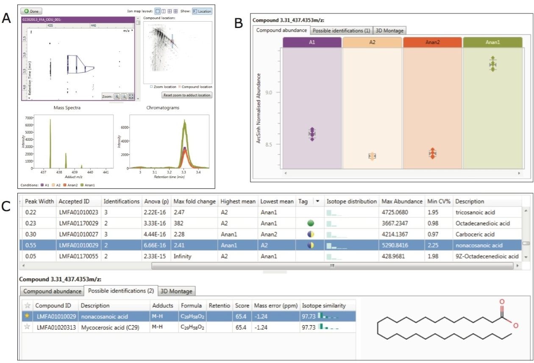The image size is (534, 363).
Task: Click green tag icon for Octadecanedioic acid
Action: [x=311, y=223]
